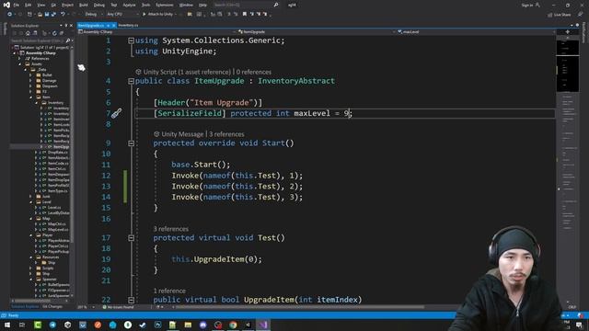Click the Undo toolbar icon

coord(63,14)
